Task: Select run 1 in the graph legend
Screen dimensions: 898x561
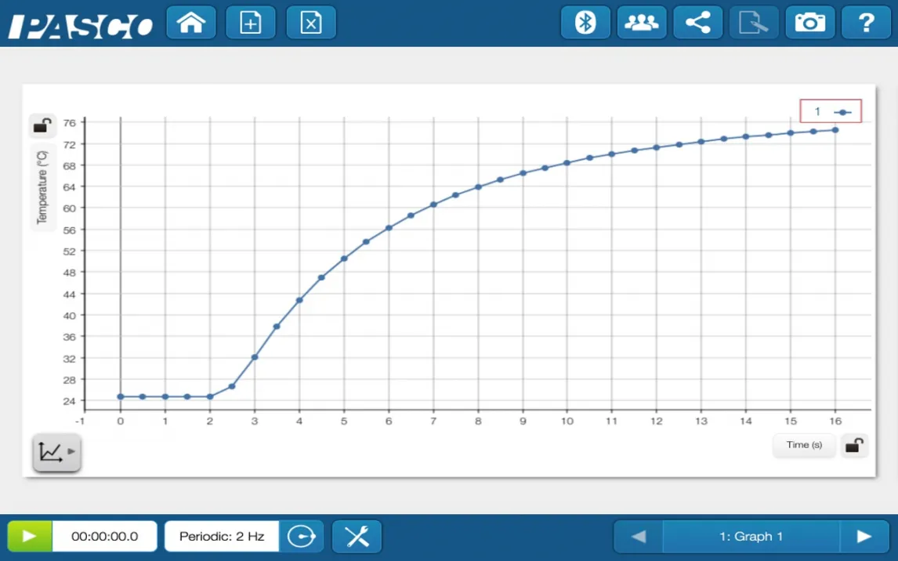Action: [831, 111]
